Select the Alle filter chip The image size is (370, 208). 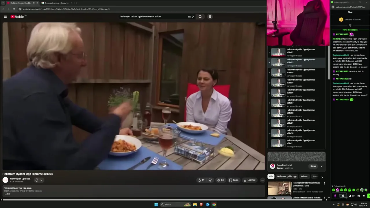[271, 176]
